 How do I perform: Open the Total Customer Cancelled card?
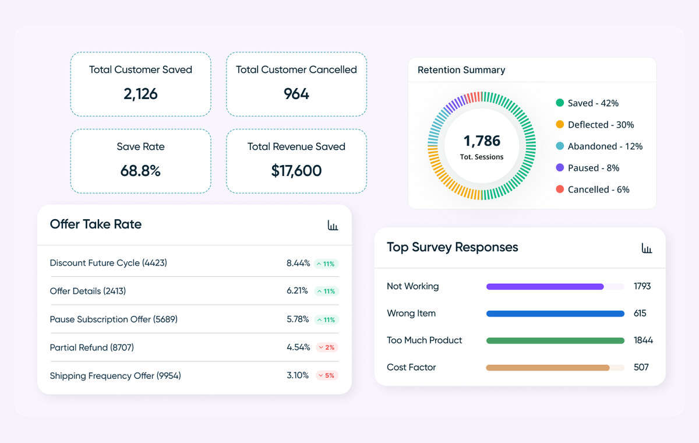pos(296,84)
